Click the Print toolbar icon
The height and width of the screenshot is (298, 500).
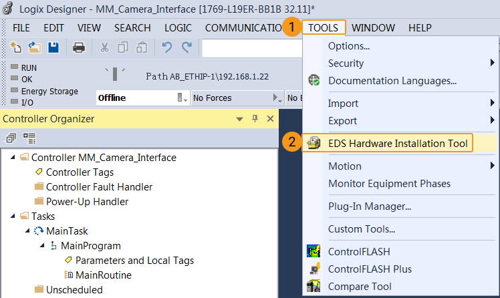[x=79, y=47]
